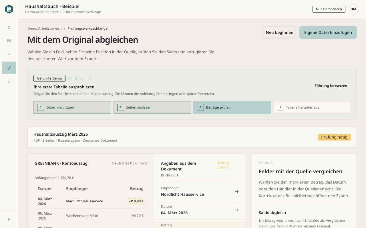366x228 pixels.
Task: Click the Haushaltsbuch app logo
Action: (x=9, y=9)
